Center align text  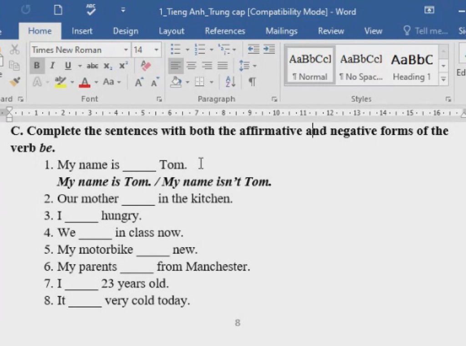tap(192, 66)
